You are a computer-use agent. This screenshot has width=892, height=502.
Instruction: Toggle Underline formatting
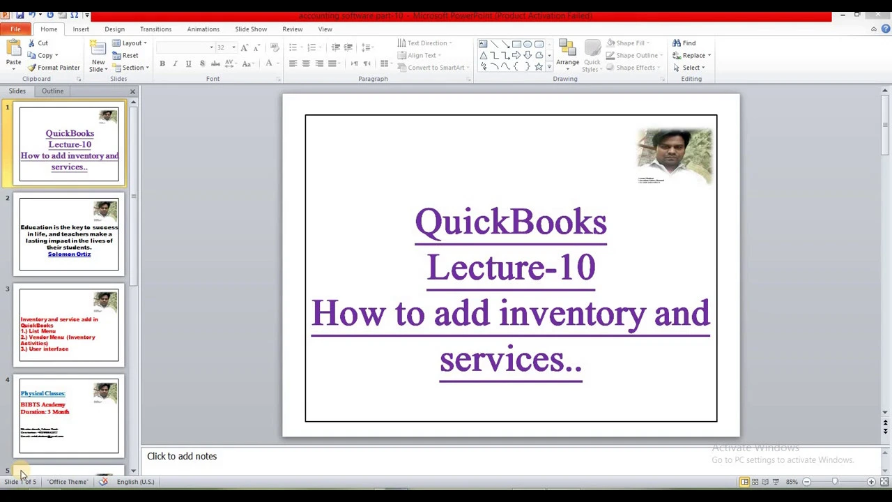188,63
